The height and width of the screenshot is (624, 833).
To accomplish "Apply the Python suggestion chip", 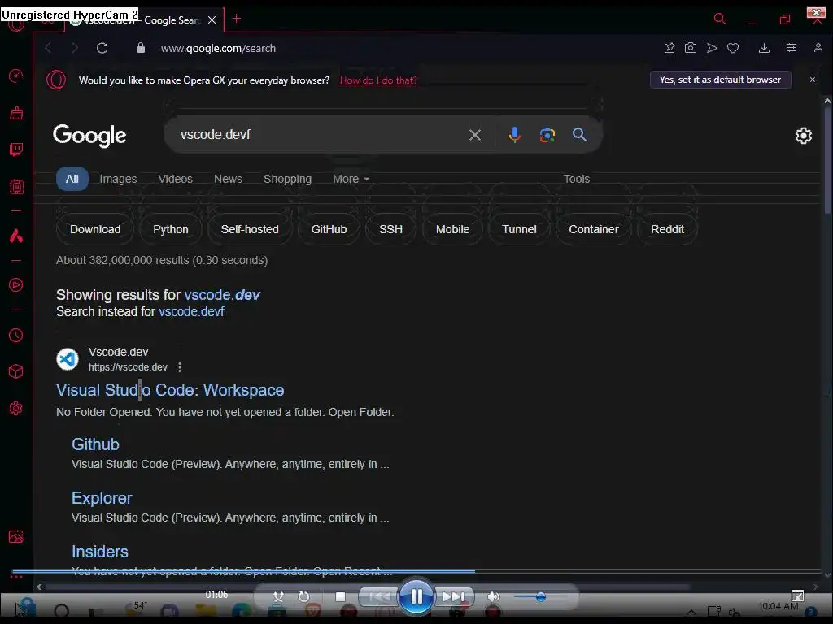I will tap(171, 229).
